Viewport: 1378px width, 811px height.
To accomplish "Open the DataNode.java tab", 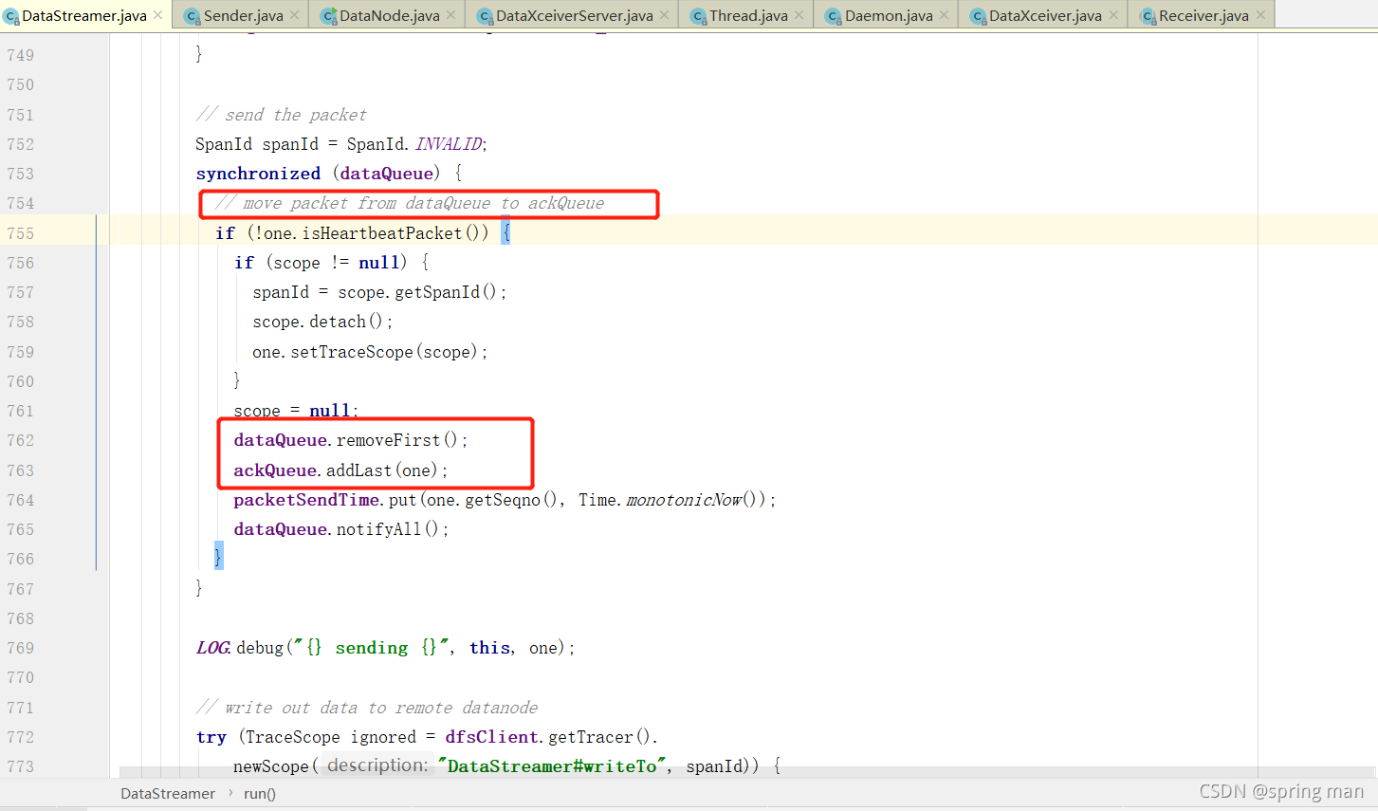I will pos(390,15).
